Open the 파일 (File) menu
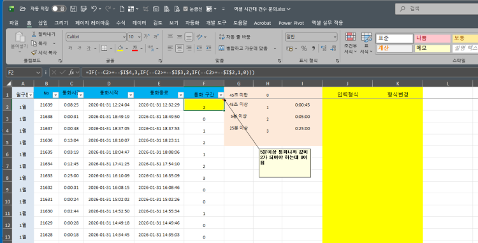Viewport: 478px width, 243px height. click(14, 23)
